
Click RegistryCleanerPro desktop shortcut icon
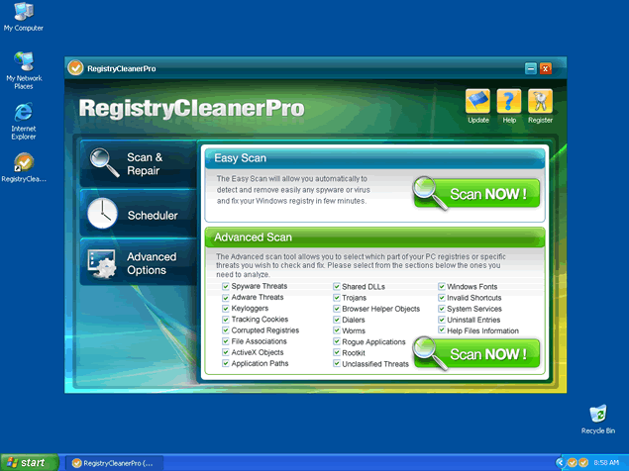[x=23, y=163]
